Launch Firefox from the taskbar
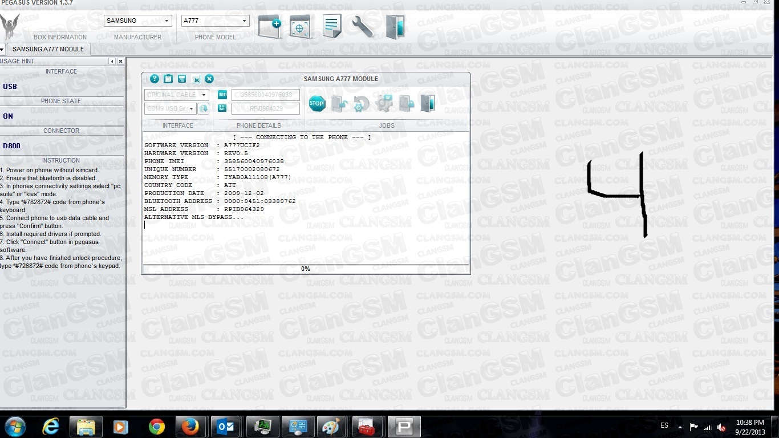 190,427
